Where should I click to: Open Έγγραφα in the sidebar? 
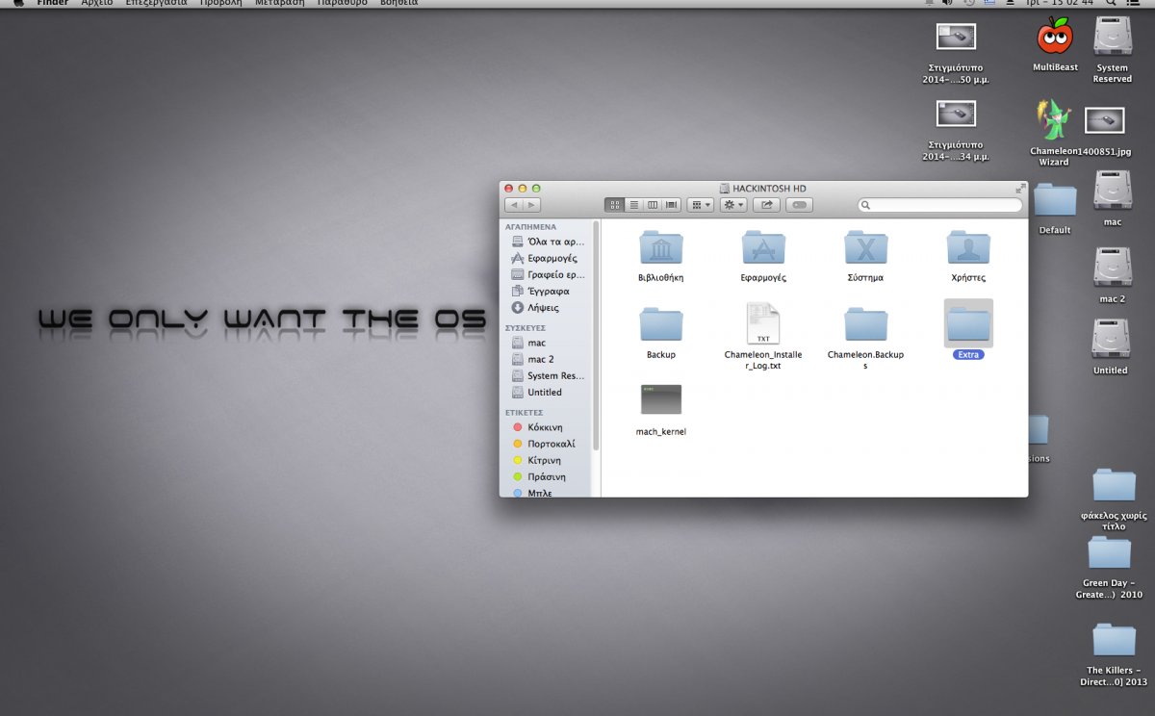click(540, 292)
